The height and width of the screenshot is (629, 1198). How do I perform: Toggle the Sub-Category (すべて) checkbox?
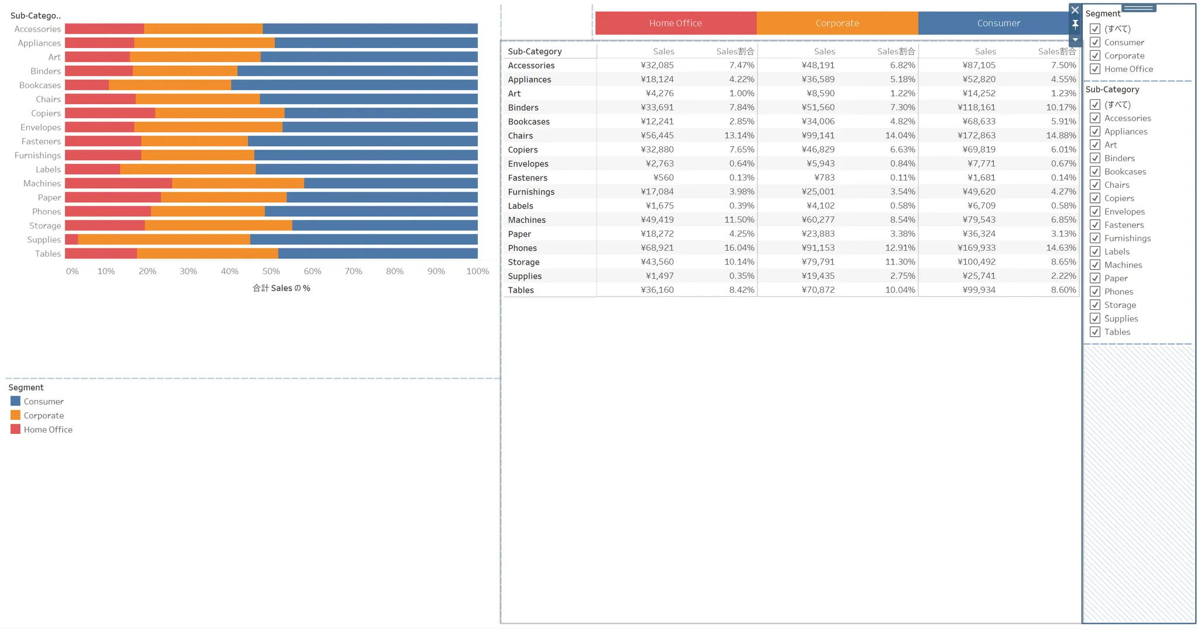pyautogui.click(x=1095, y=105)
